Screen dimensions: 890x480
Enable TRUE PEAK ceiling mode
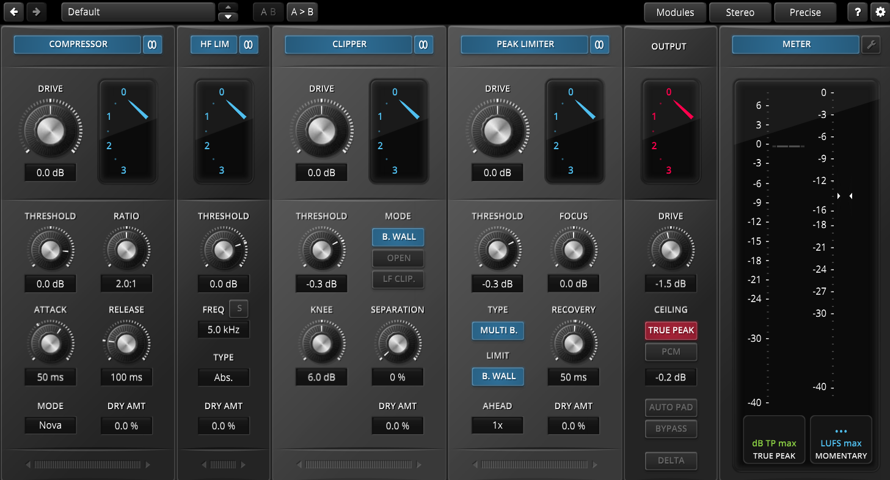click(671, 330)
